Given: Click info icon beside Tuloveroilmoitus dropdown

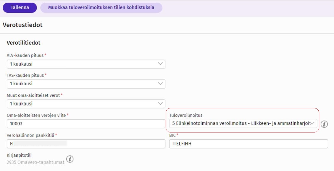Looking at the screenshot, I should (x=324, y=124).
